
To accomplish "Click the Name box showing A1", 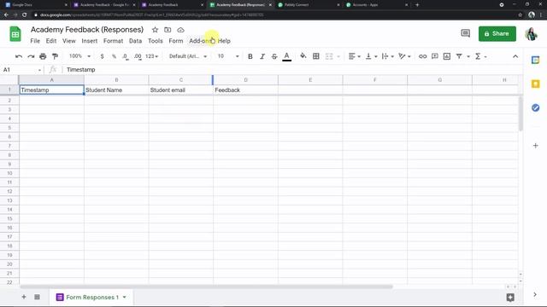I will pos(21,70).
